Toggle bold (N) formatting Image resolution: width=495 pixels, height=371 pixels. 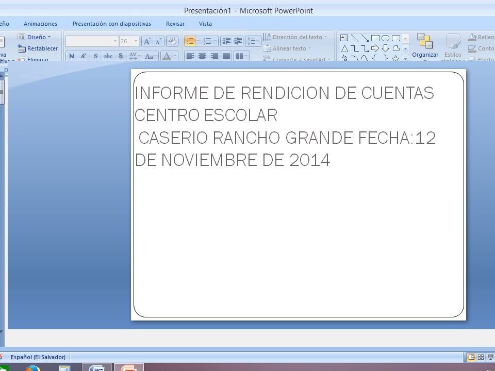pos(72,56)
